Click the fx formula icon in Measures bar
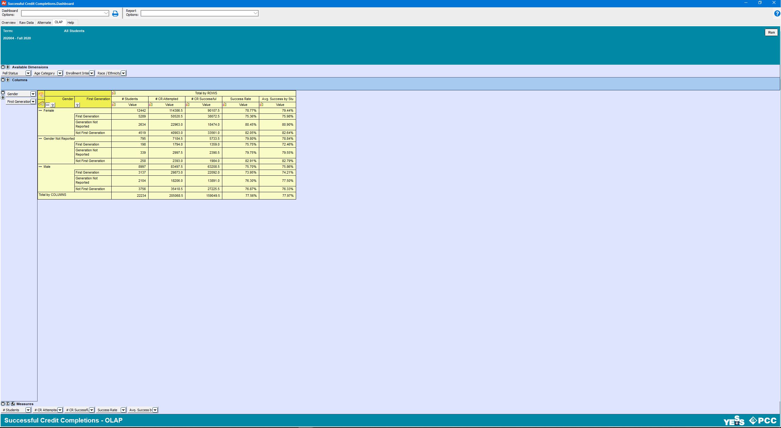The width and height of the screenshot is (781, 428). [x=13, y=404]
